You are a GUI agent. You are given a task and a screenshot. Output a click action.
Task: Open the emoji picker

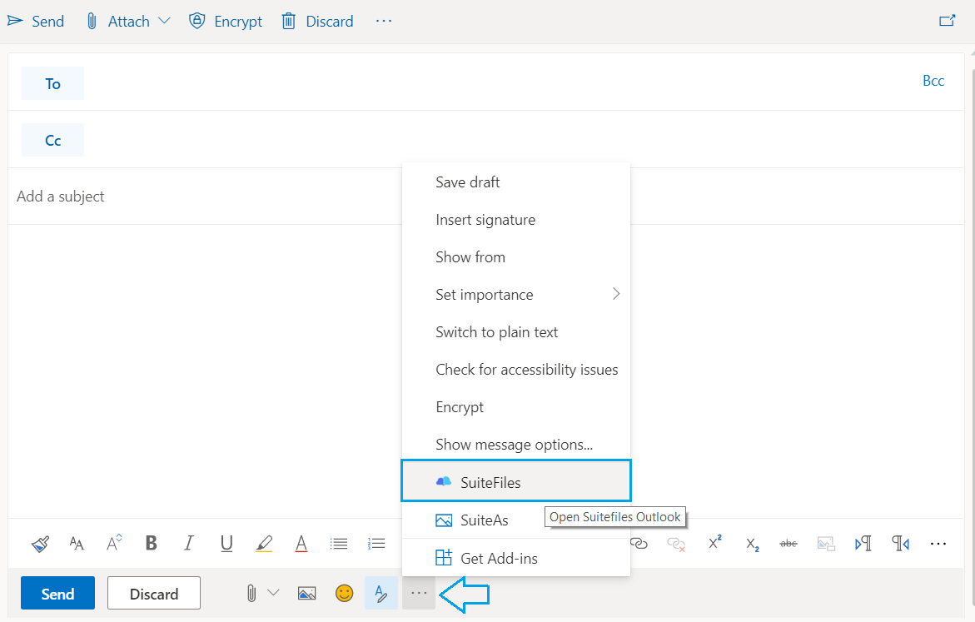344,593
